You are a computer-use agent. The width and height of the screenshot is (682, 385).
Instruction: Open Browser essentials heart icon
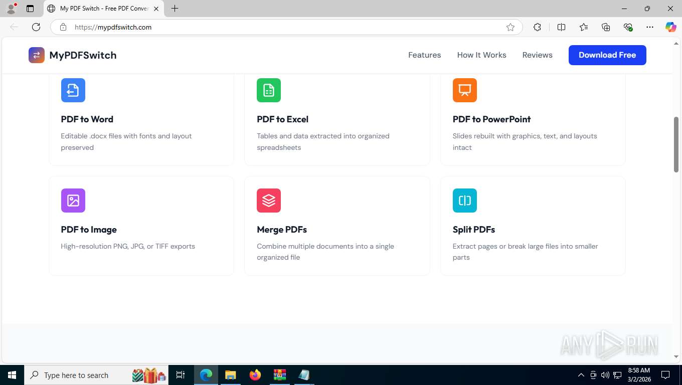628,27
